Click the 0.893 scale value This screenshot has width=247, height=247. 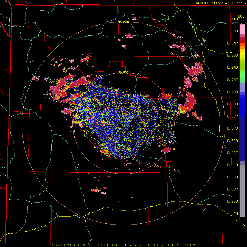(232, 55)
